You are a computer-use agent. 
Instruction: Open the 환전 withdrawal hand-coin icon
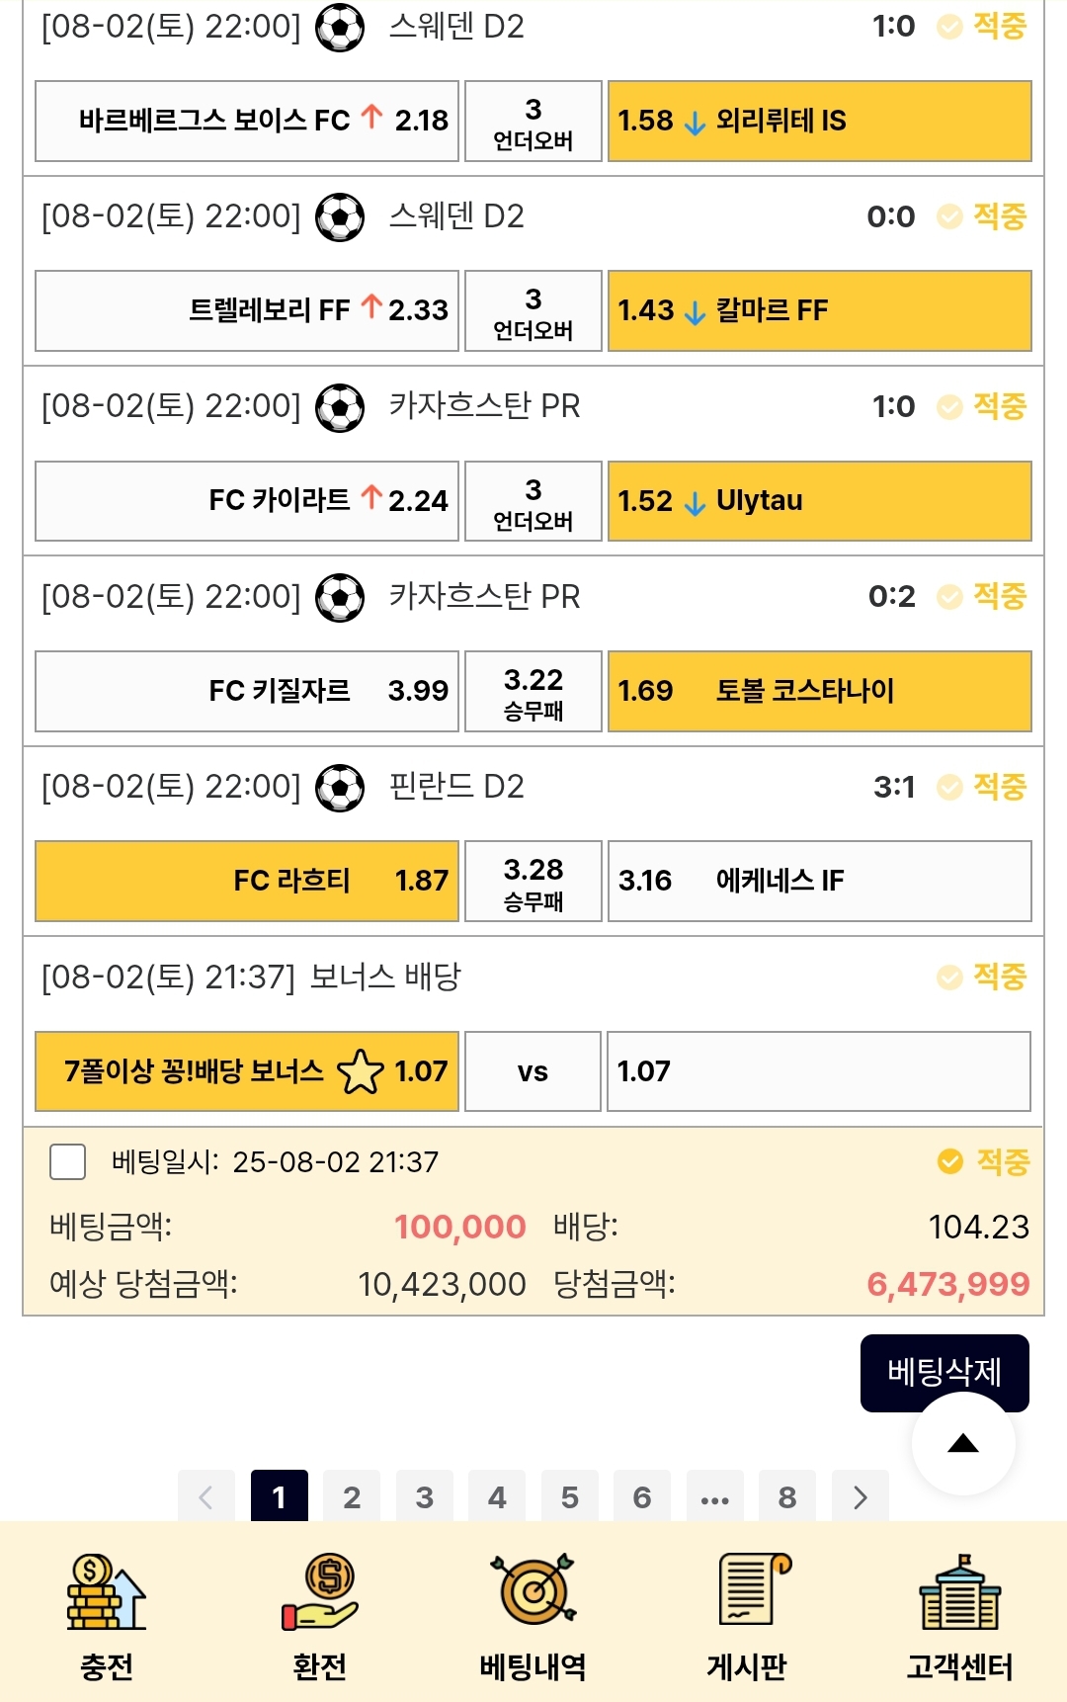319,1592
